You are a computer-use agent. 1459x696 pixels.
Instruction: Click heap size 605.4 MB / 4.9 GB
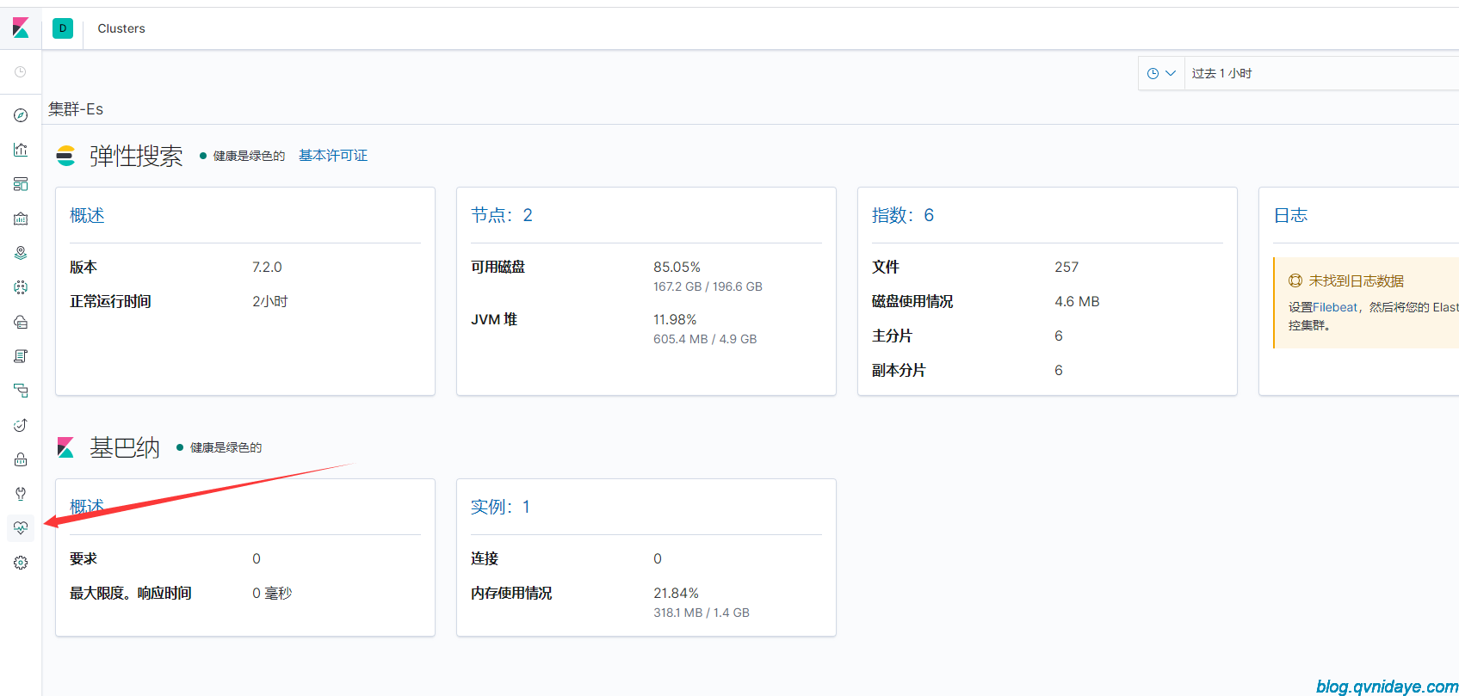pos(705,339)
